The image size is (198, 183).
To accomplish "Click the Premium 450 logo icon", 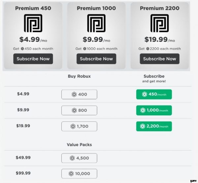I will tap(33, 23).
